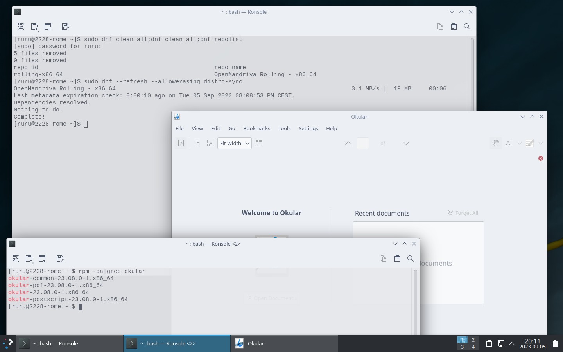The height and width of the screenshot is (352, 563).
Task: Click rolling-x86_64 repo id in top Konsole
Action: point(38,74)
